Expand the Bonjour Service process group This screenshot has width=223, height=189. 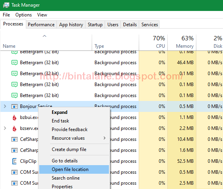[x=5, y=106]
